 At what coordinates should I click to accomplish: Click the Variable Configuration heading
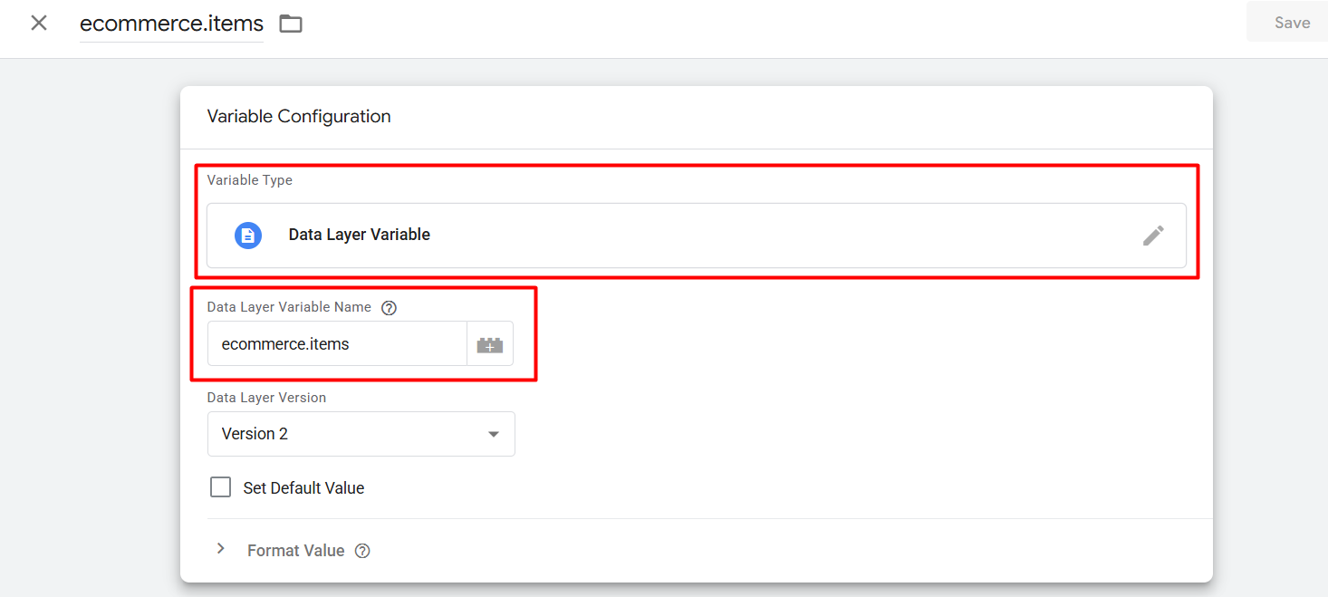pos(299,117)
